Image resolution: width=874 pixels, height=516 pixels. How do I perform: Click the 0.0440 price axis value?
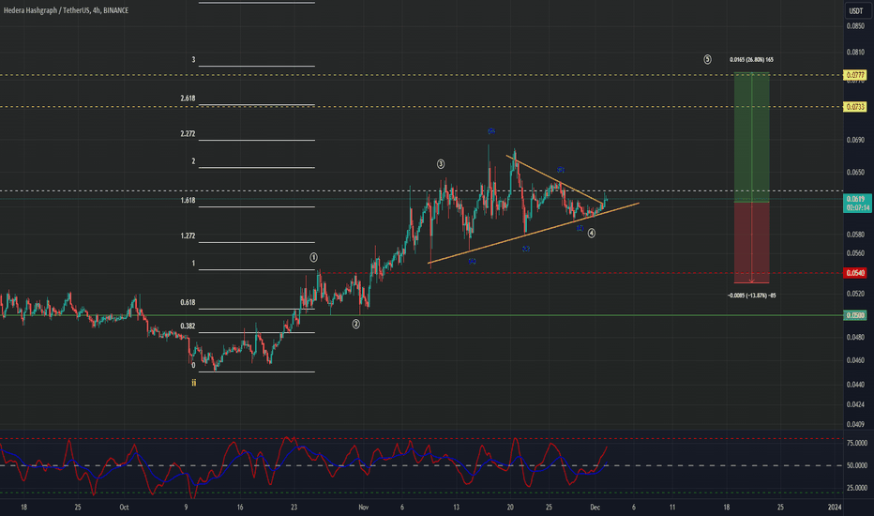tap(855, 385)
